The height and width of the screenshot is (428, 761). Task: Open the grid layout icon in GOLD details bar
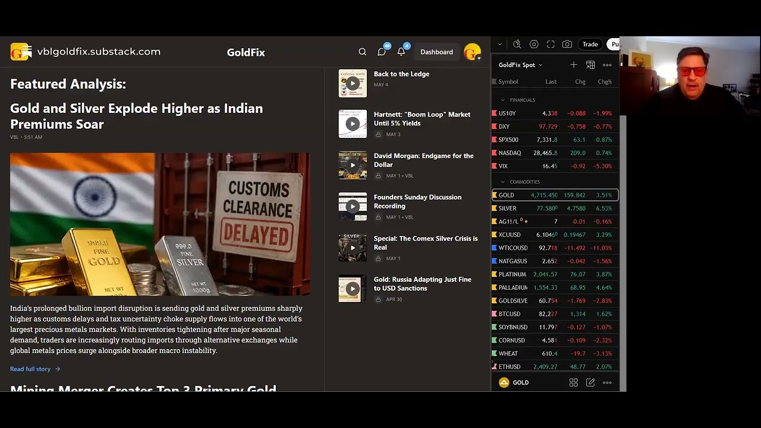[574, 383]
